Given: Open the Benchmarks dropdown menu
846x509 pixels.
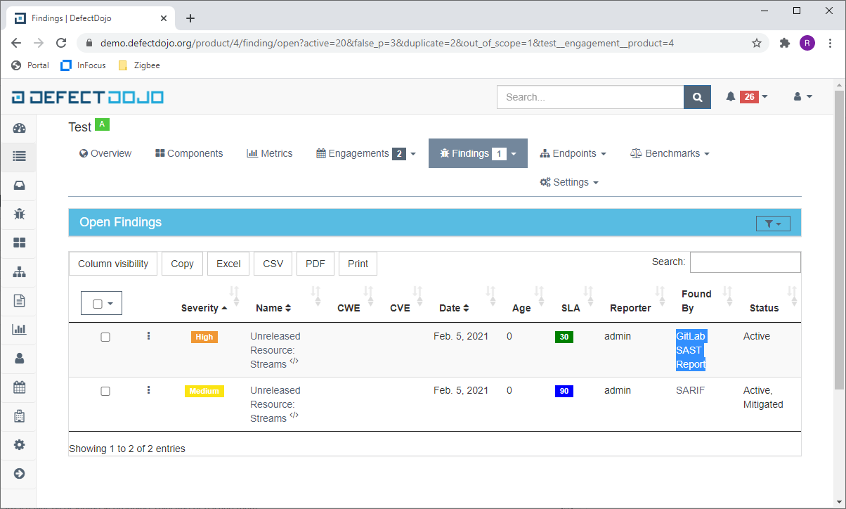Looking at the screenshot, I should 668,153.
